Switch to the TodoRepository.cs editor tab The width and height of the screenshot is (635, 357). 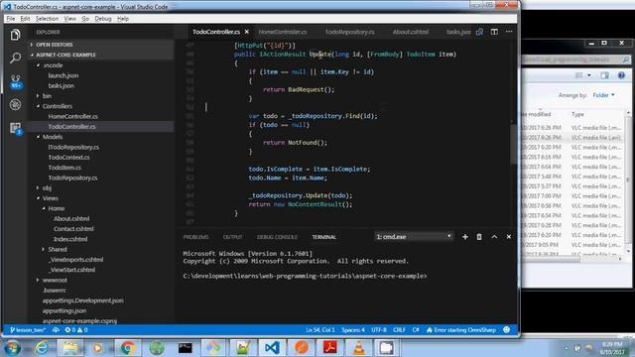coord(350,32)
